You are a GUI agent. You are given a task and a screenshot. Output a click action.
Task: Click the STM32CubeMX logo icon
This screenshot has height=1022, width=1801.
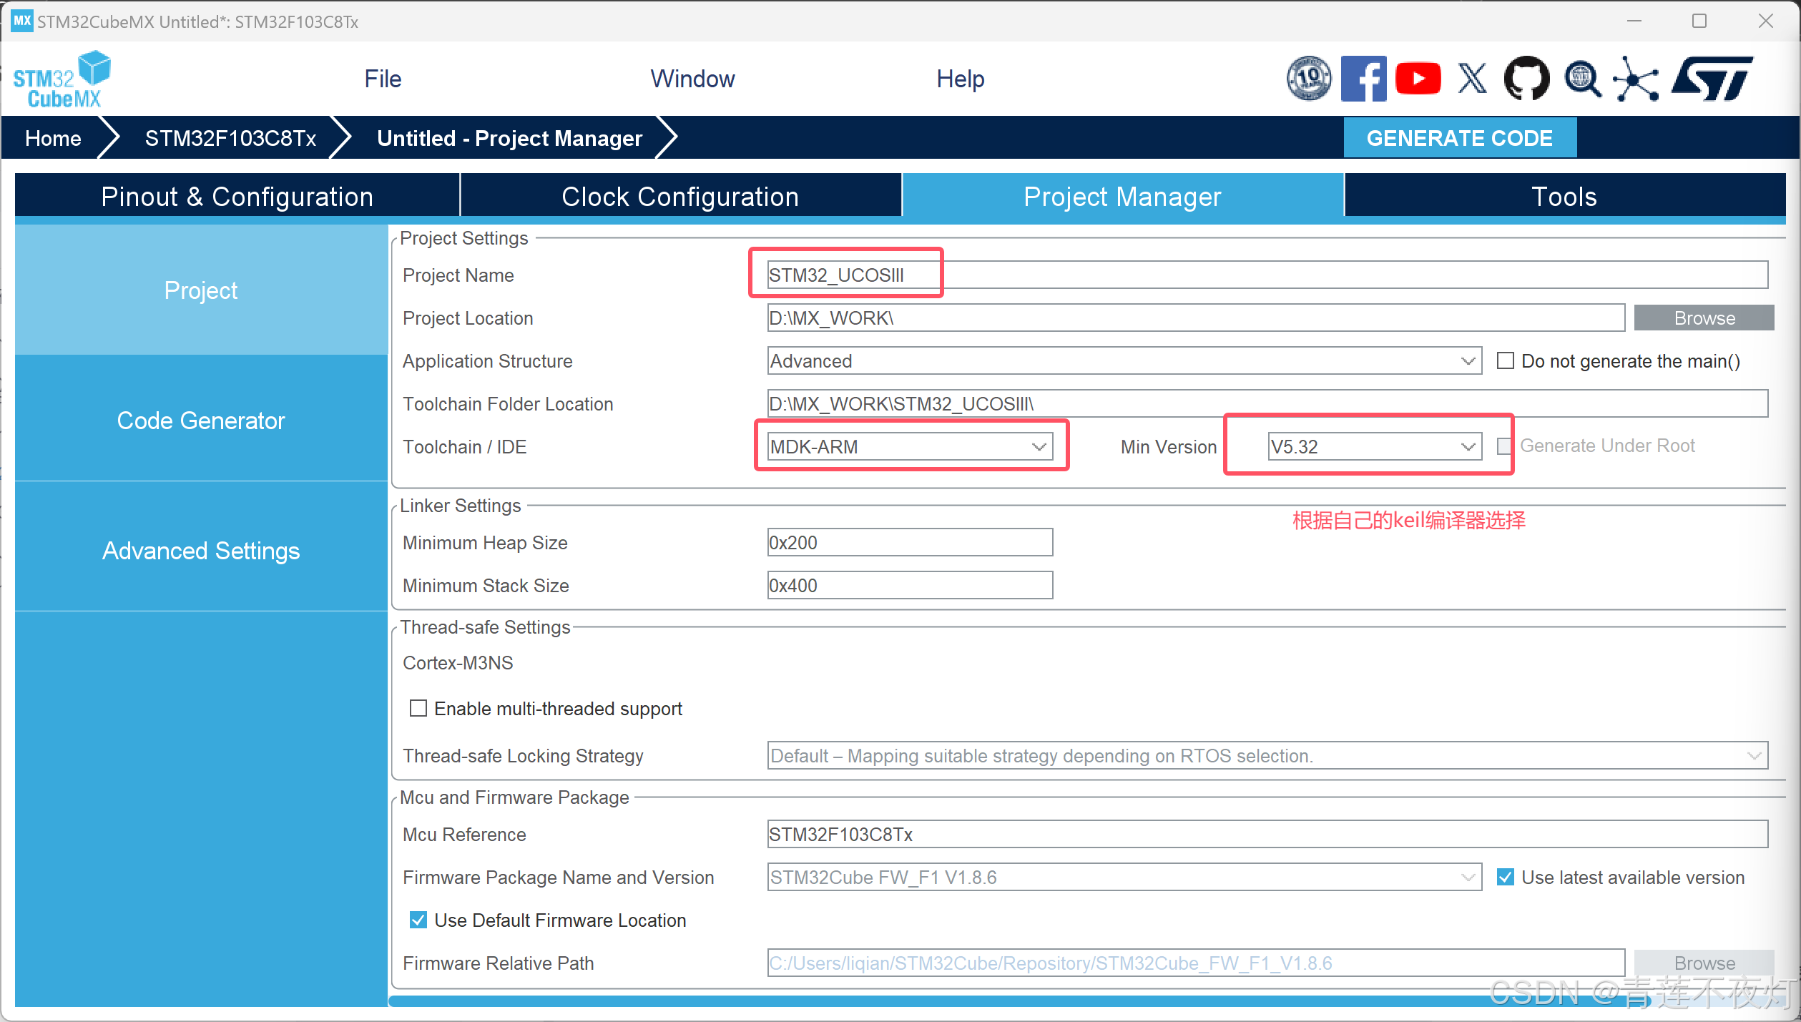pyautogui.click(x=62, y=79)
